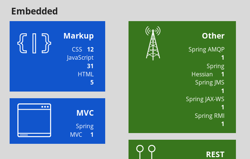Image resolution: width=250 pixels, height=159 pixels.
Task: Click the JavaScript count 31
Action: coord(90,66)
